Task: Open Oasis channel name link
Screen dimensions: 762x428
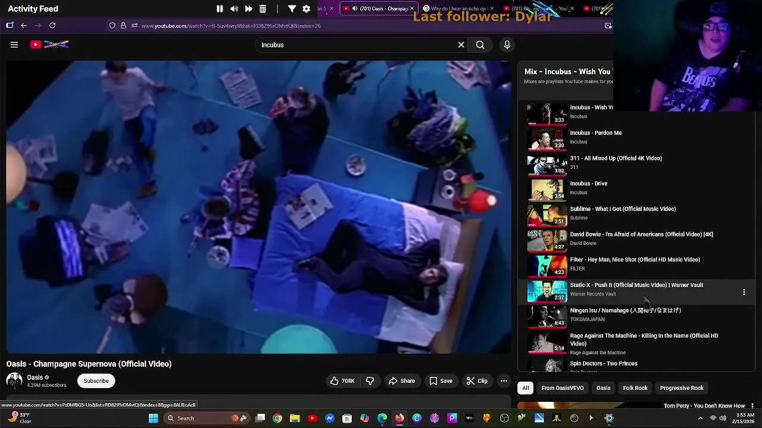Action: pos(35,377)
